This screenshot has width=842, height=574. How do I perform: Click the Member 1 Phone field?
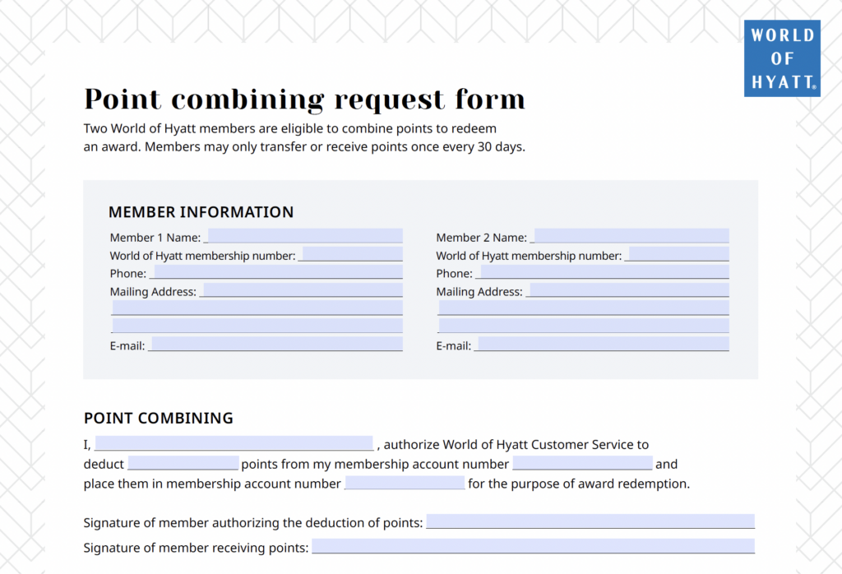(279, 271)
